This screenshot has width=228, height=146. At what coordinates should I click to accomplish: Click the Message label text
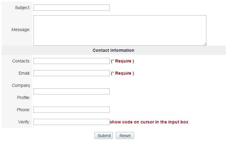click(x=21, y=30)
